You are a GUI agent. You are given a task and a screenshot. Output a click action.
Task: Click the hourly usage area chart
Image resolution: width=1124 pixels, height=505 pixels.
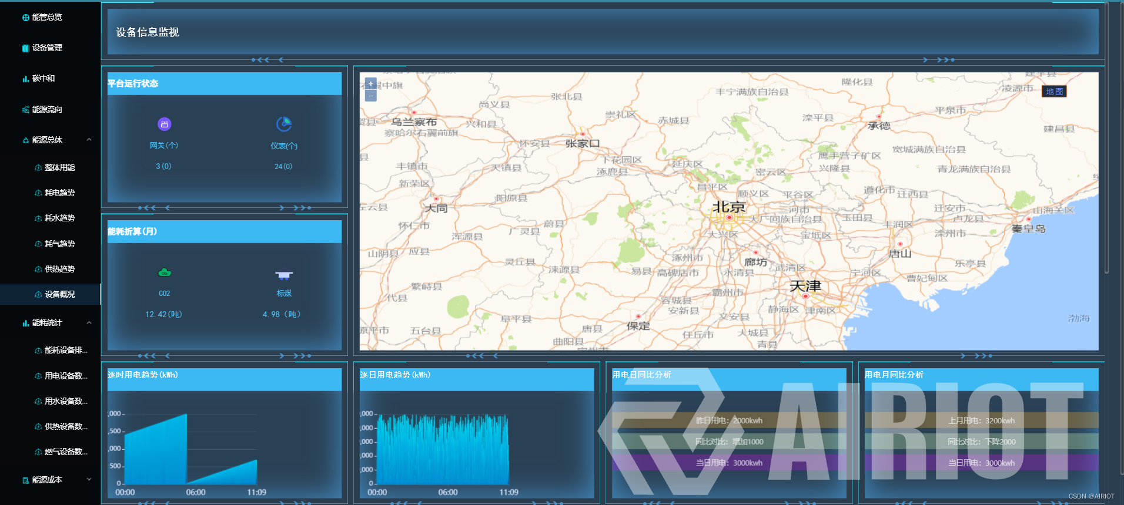pos(191,449)
